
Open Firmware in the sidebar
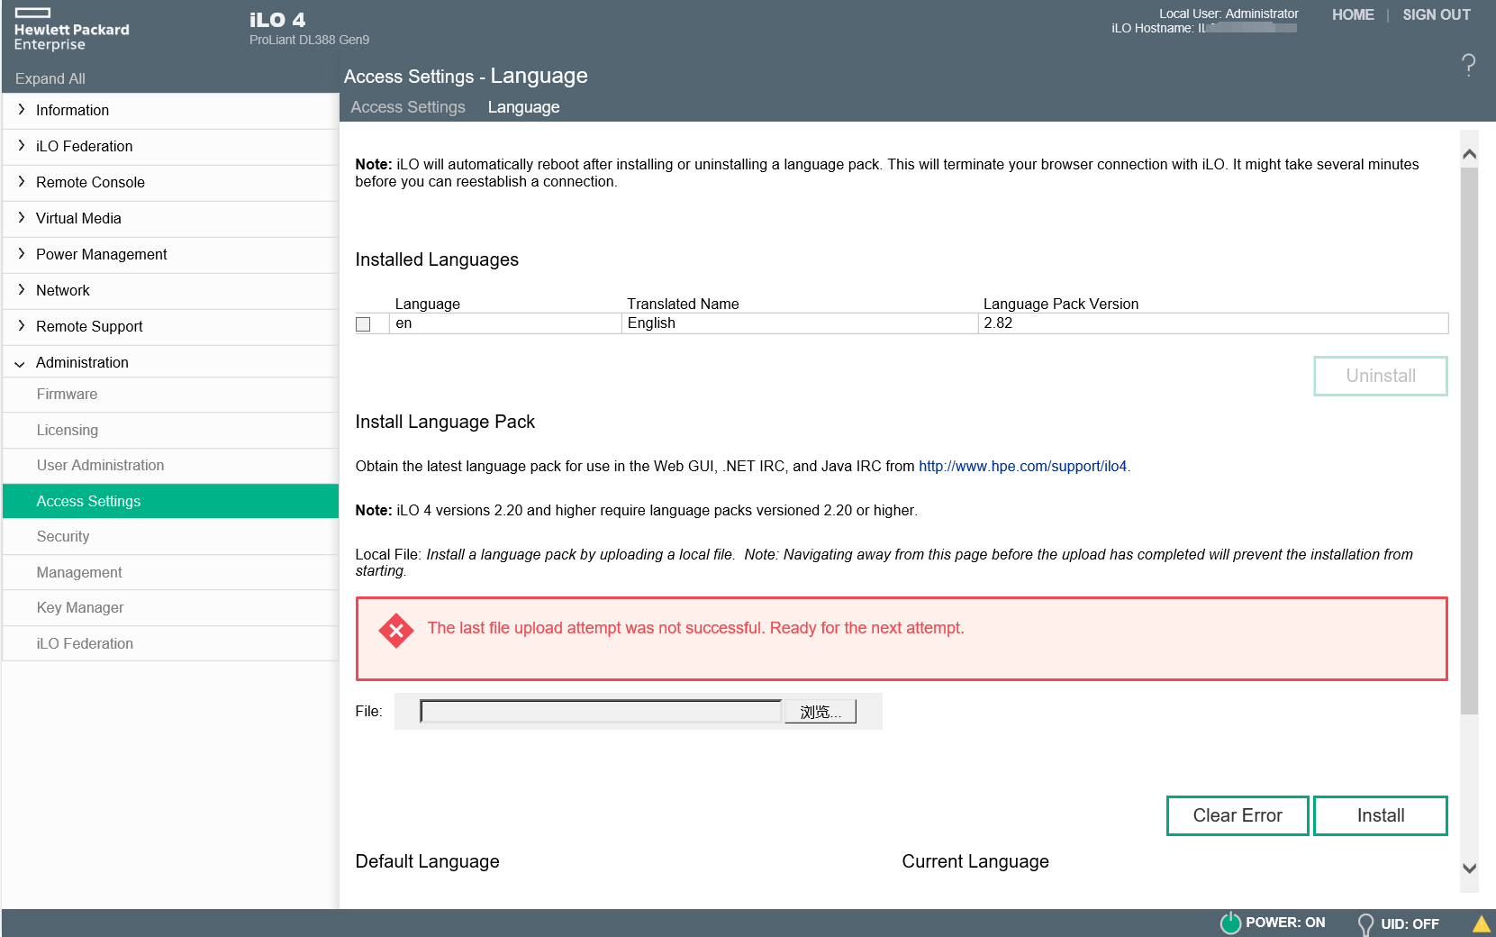click(x=67, y=394)
